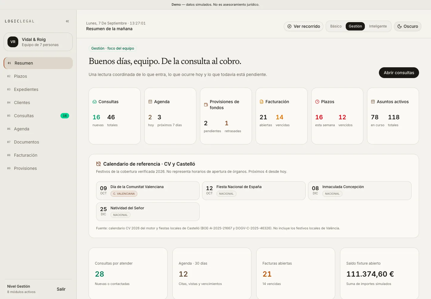
Task: Go to Documentos in the sidebar
Action: (38, 142)
